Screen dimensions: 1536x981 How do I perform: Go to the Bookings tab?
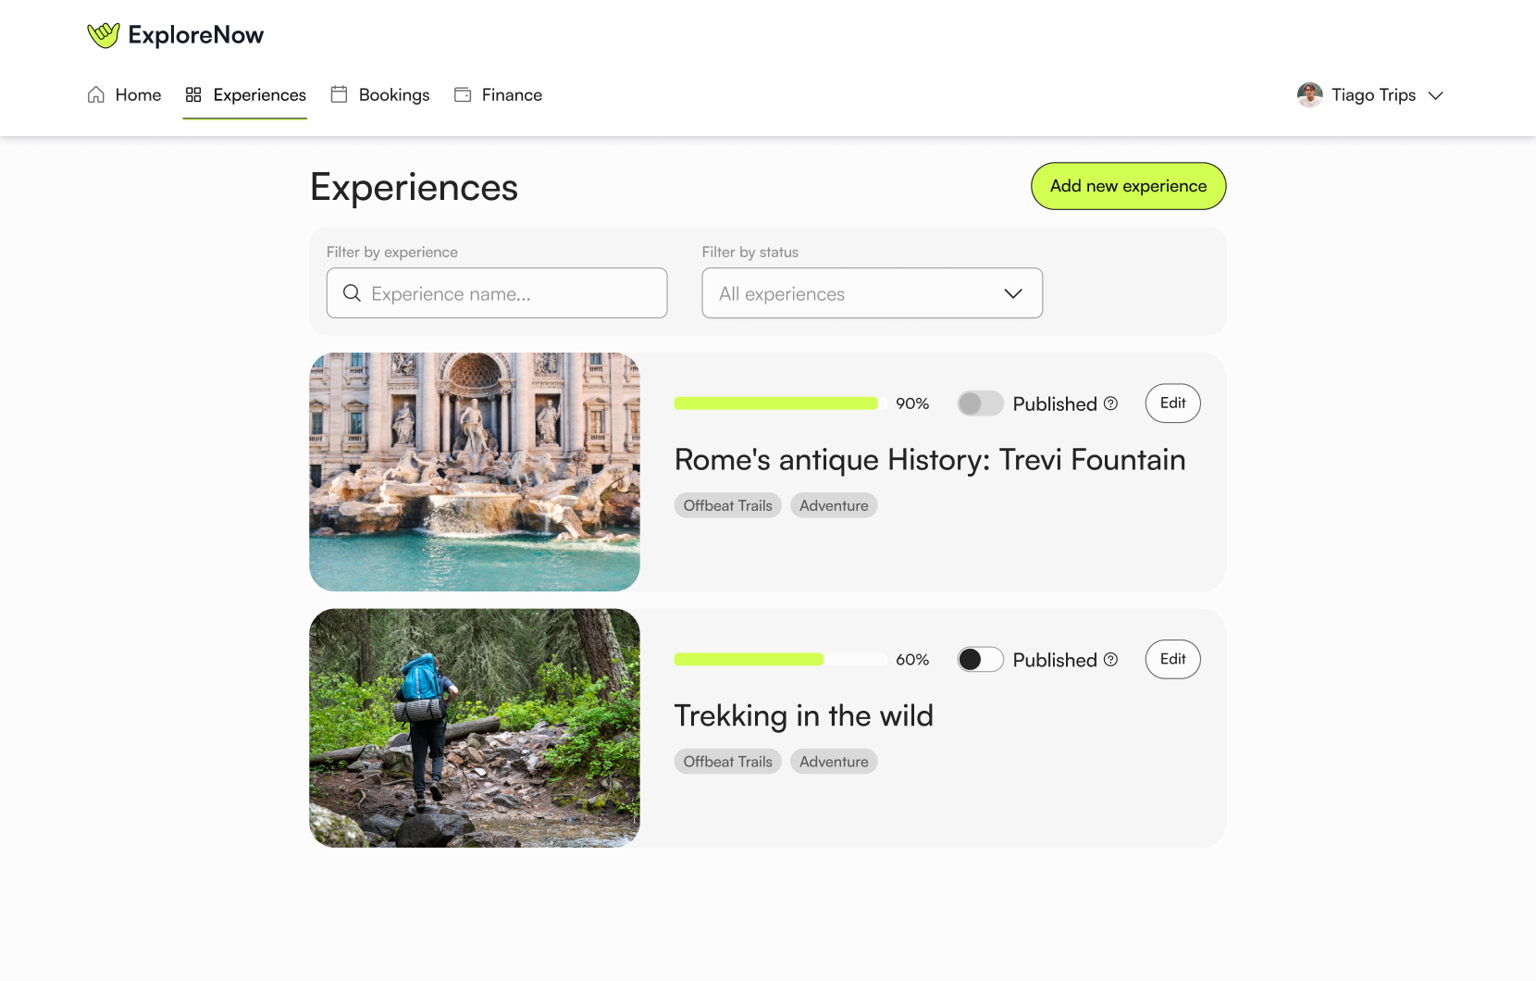(x=393, y=94)
